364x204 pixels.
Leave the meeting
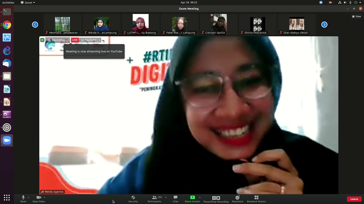coord(354,199)
